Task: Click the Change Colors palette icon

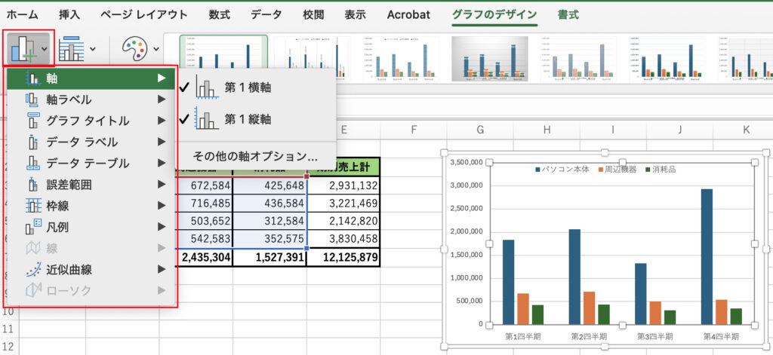Action: [x=135, y=49]
